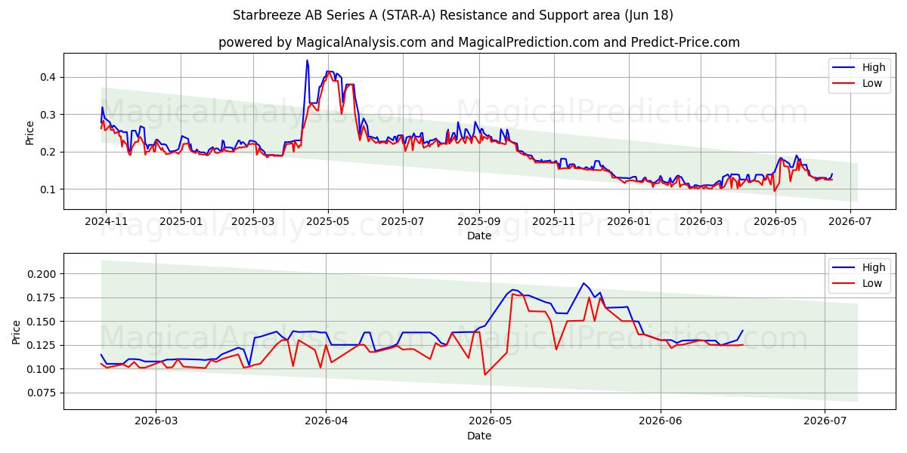Click the '2026-07' tick on bottom chart

tap(825, 421)
